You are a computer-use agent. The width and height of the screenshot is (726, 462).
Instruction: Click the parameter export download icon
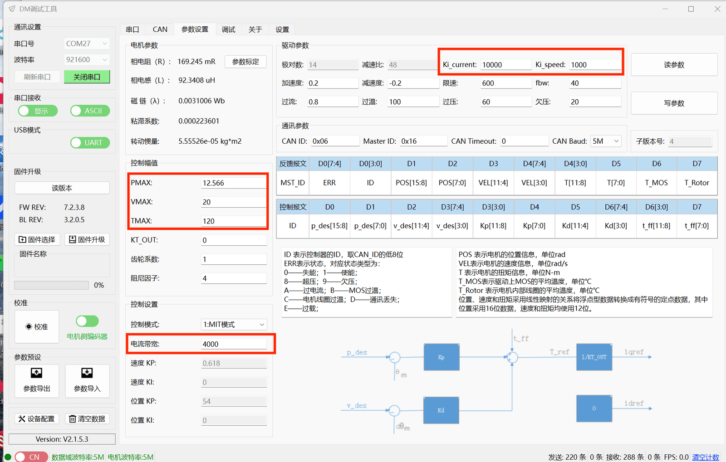point(36,373)
